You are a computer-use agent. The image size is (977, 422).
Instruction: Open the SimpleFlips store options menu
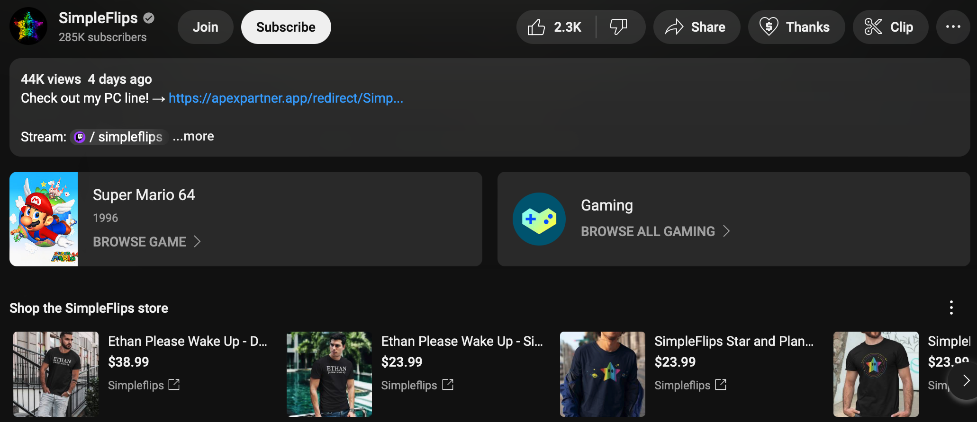pos(951,308)
